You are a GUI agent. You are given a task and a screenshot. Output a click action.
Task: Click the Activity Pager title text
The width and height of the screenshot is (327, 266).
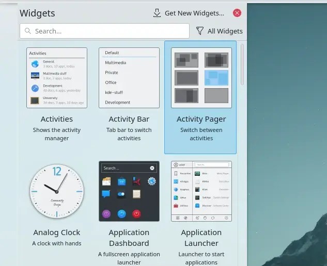201,119
